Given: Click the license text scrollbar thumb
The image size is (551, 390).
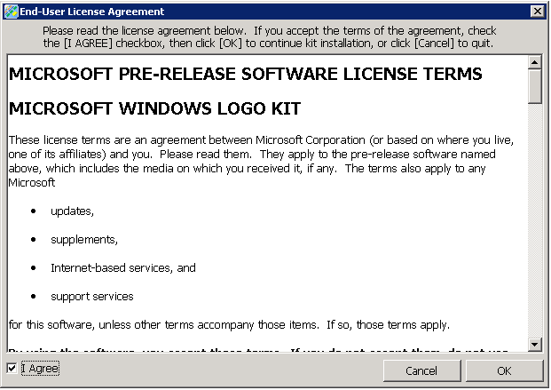Looking at the screenshot, I should click(x=534, y=87).
